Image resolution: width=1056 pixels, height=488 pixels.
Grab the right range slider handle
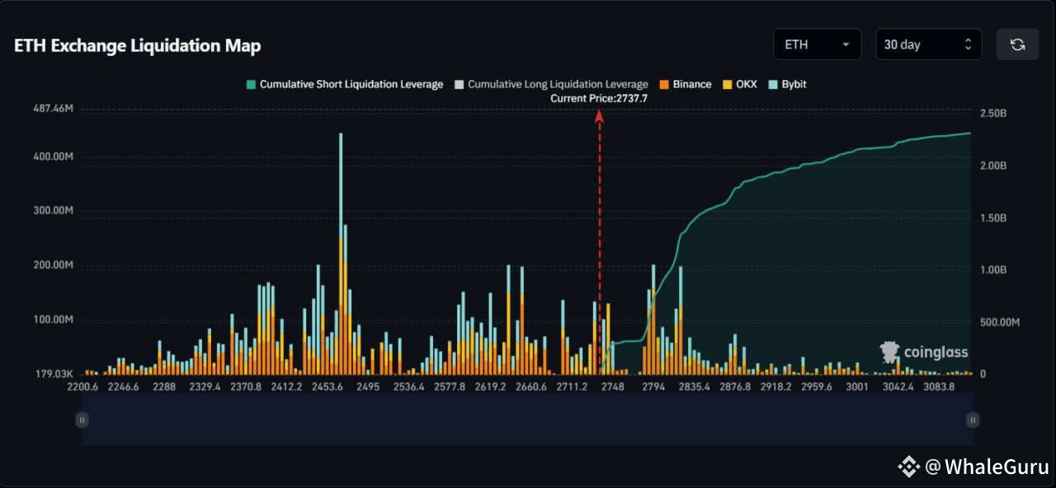pyautogui.click(x=973, y=420)
